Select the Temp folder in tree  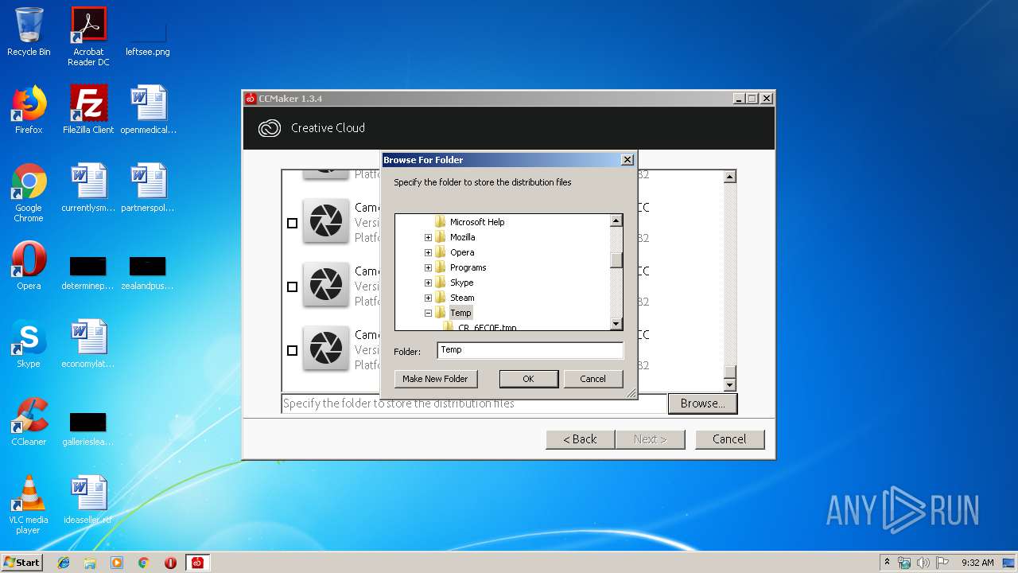[460, 313]
